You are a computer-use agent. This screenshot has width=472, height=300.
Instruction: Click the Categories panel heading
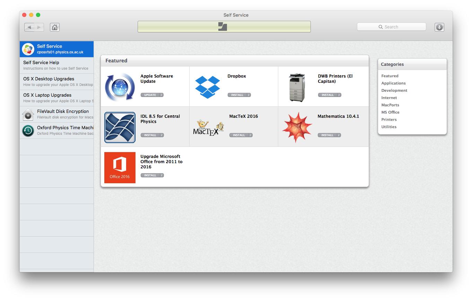tap(392, 64)
